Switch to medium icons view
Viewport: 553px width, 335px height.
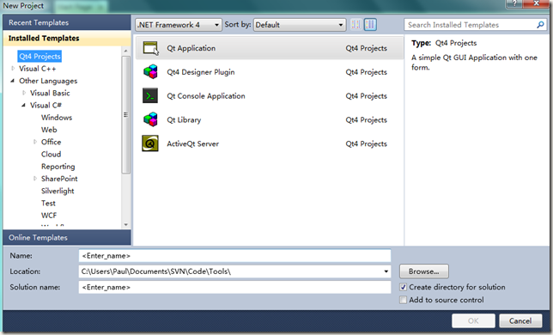click(x=370, y=25)
